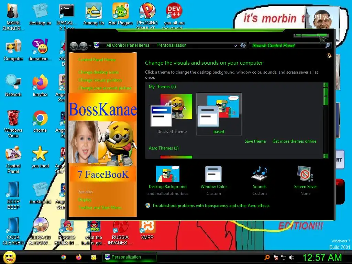Open 'you tried' star desktop icon
This screenshot has width=352, height=264.
coord(40,157)
